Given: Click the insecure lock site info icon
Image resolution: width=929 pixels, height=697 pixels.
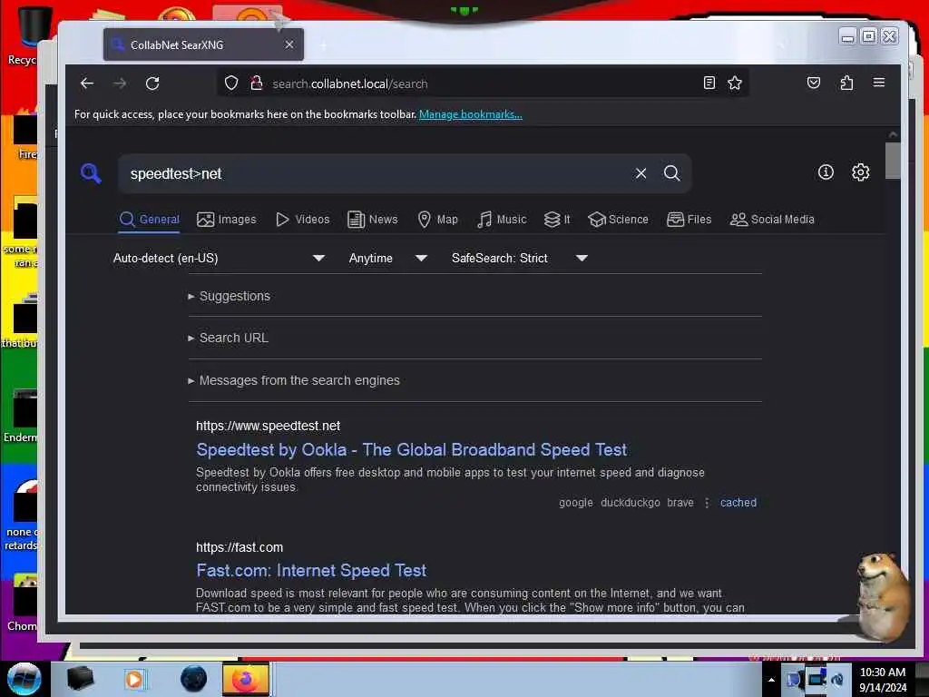Looking at the screenshot, I should coord(256,83).
